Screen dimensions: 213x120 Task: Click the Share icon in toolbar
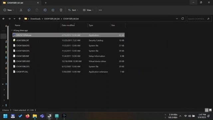tap(53, 10)
